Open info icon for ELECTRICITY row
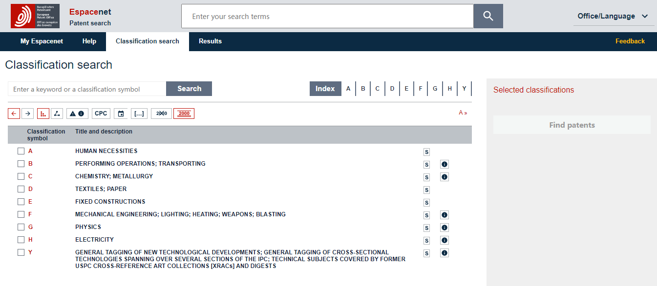The image size is (657, 286). 444,240
